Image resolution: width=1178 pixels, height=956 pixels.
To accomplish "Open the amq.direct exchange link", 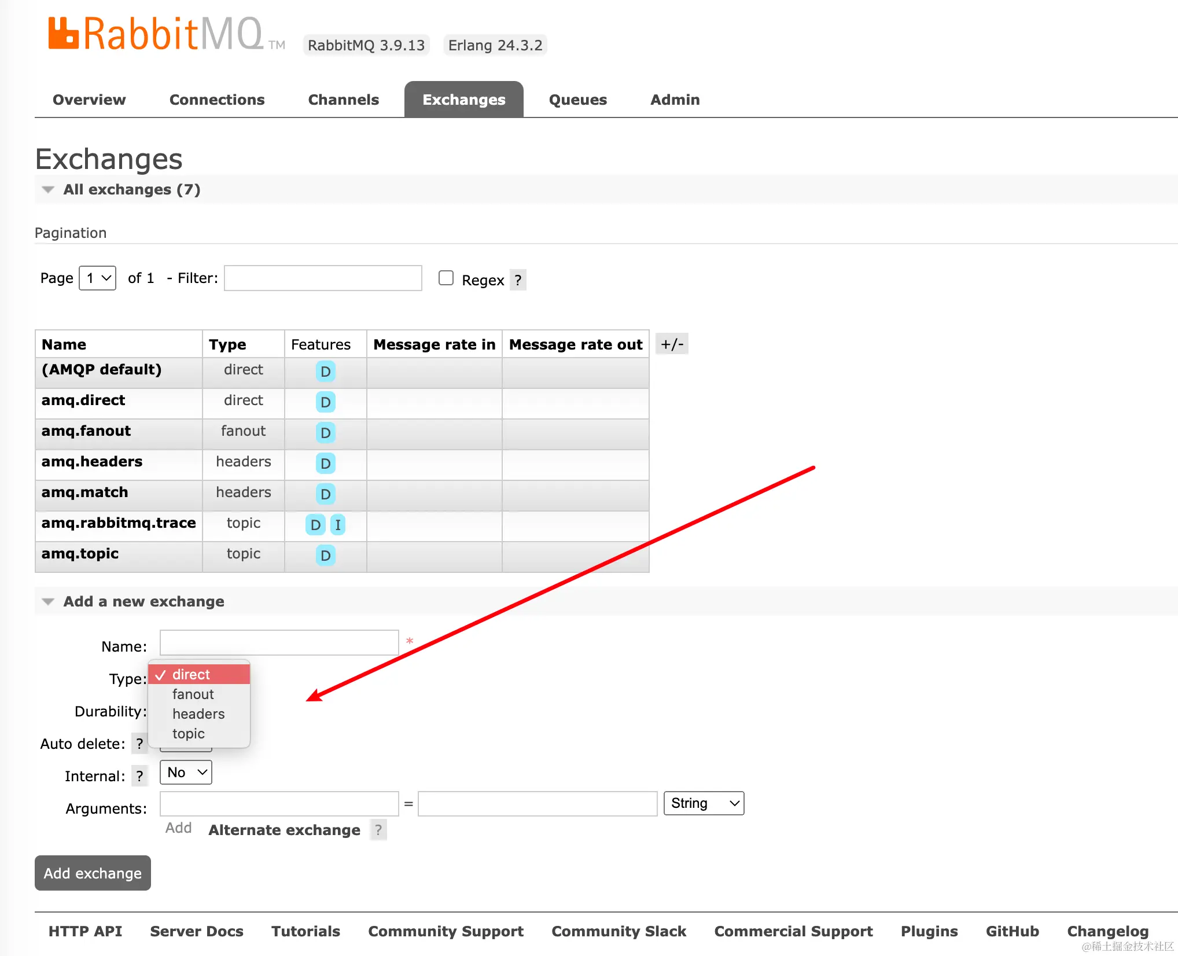I will [83, 400].
